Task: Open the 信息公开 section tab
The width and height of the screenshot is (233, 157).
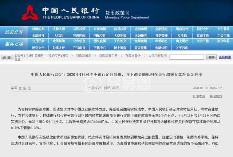Action: pyautogui.click(x=13, y=32)
